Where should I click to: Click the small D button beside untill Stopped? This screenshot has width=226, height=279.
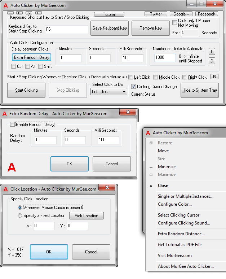[x=212, y=61]
